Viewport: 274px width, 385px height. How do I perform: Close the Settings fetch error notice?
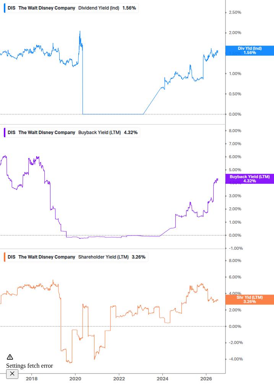(x=12, y=374)
